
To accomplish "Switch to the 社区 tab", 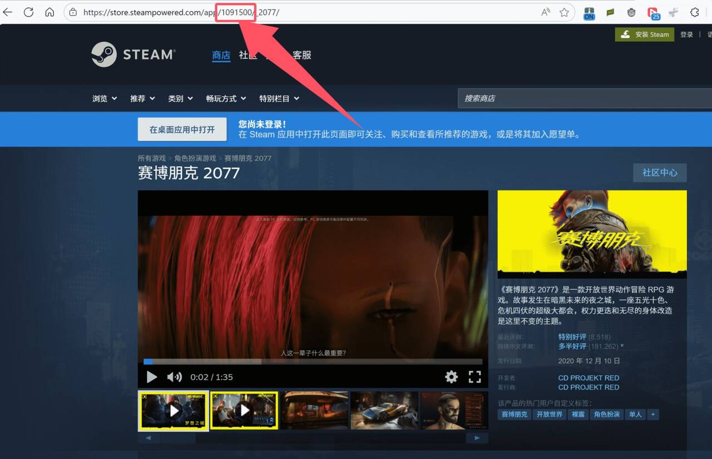I will [x=249, y=55].
